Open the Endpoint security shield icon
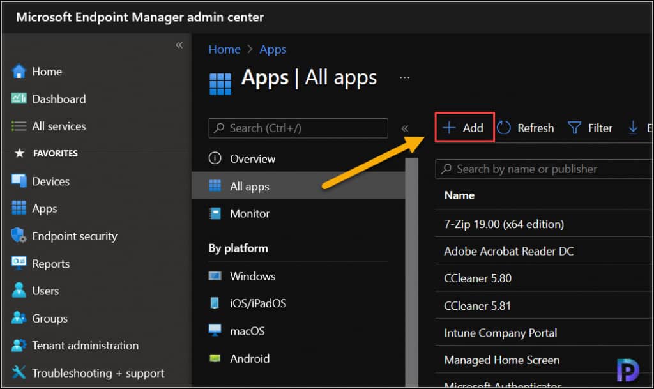This screenshot has height=389, width=654. point(19,236)
